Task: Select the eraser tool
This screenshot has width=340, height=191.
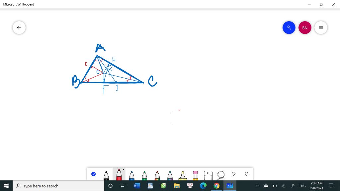Action: click(195, 175)
